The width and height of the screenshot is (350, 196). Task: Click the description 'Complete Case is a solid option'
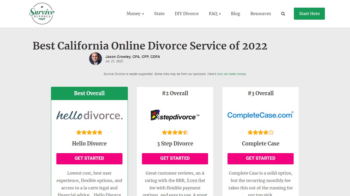pos(261,184)
